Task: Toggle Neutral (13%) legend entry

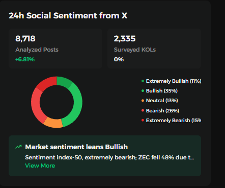Action: [x=160, y=101]
